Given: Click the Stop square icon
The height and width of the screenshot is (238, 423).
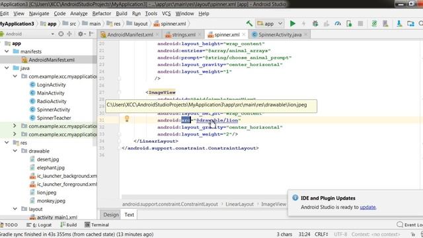Looking at the screenshot, I should pos(360,24).
